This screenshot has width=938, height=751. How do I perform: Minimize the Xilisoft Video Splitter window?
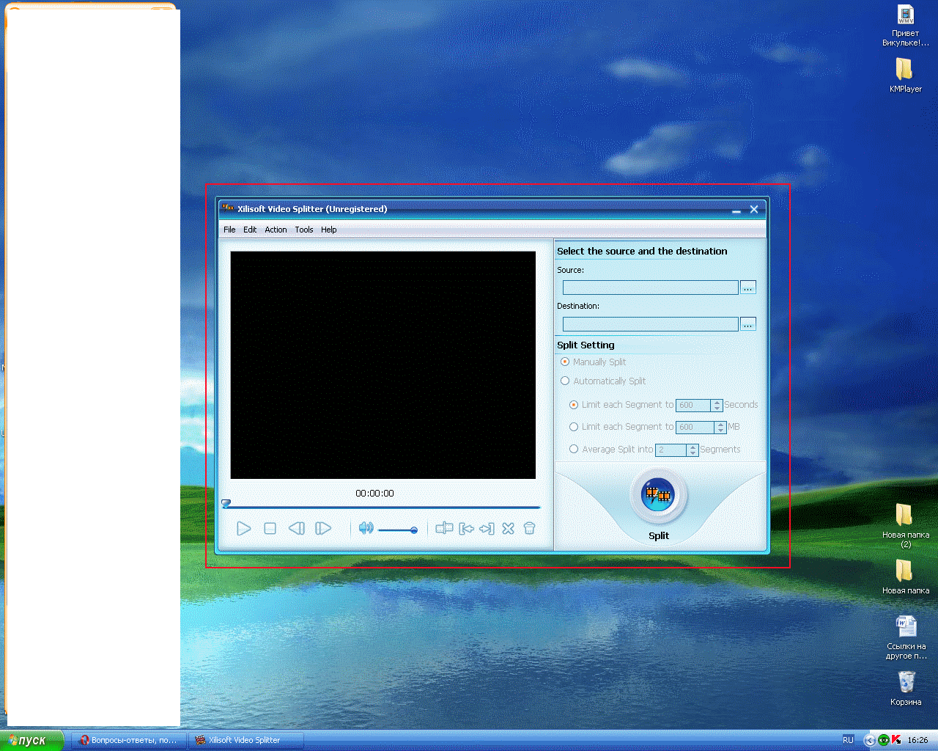(736, 210)
